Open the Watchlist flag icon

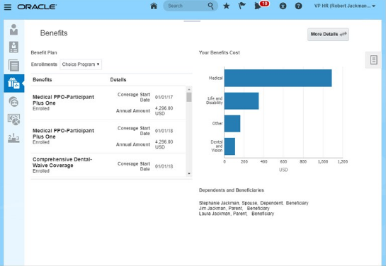[x=242, y=6]
